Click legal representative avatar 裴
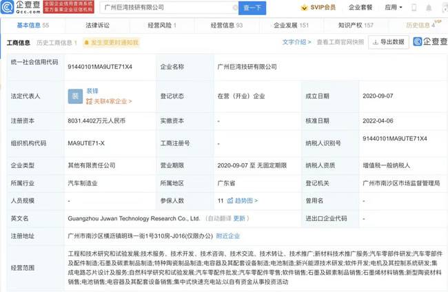 tap(74, 96)
